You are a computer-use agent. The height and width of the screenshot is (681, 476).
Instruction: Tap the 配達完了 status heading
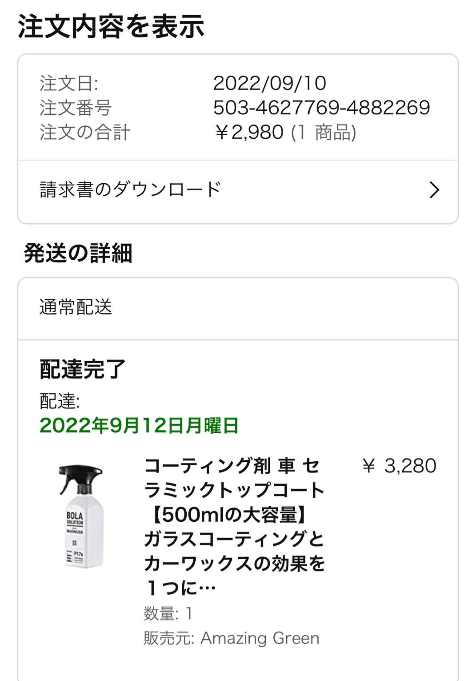83,369
